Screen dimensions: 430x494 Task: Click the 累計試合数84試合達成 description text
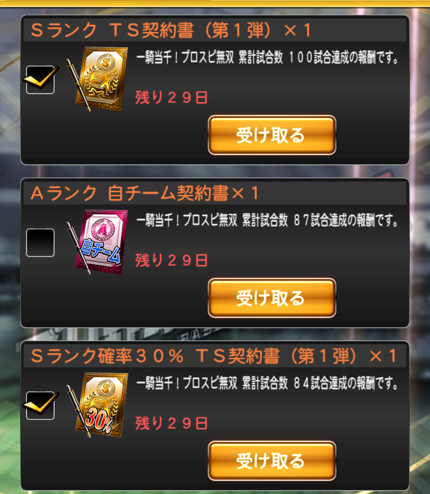pos(268,383)
